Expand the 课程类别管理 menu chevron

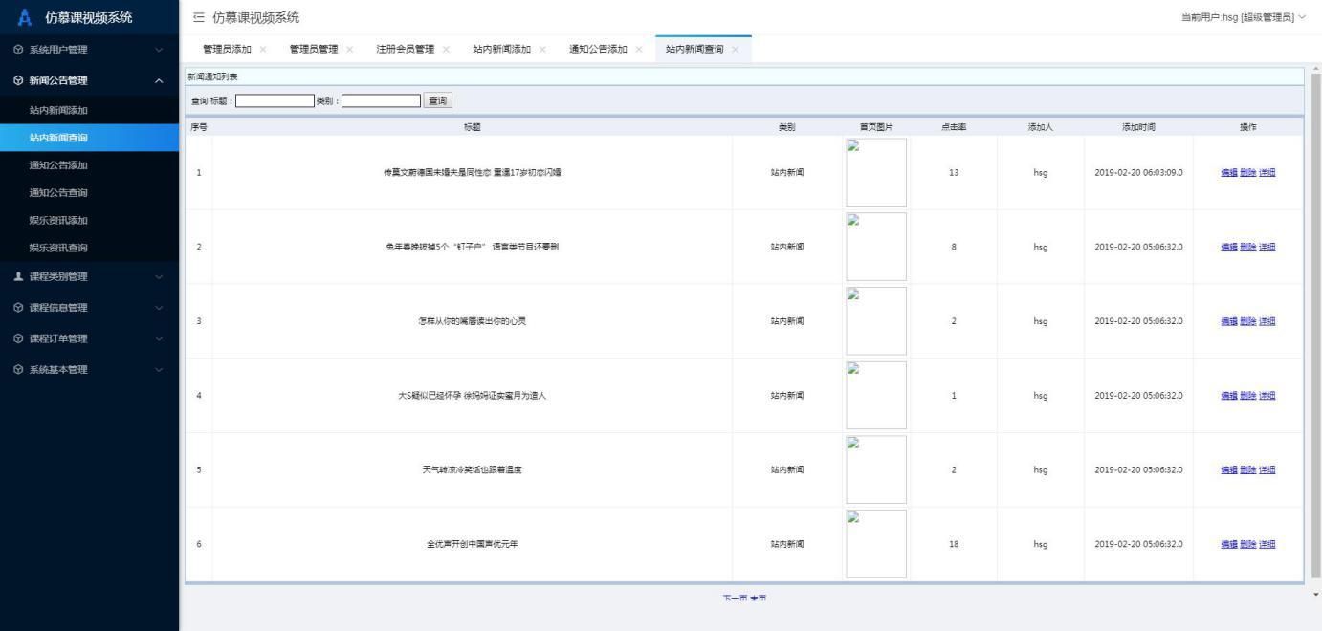click(x=159, y=277)
